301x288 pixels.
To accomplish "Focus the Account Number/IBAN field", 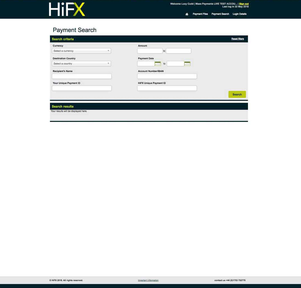I will point(167,76).
